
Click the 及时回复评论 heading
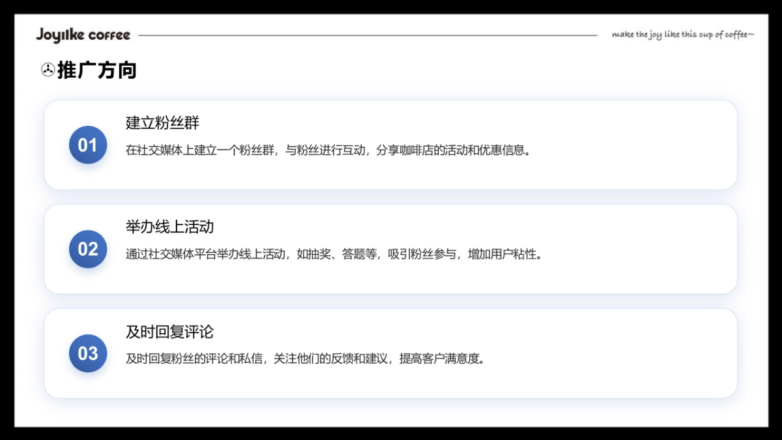[x=169, y=331]
